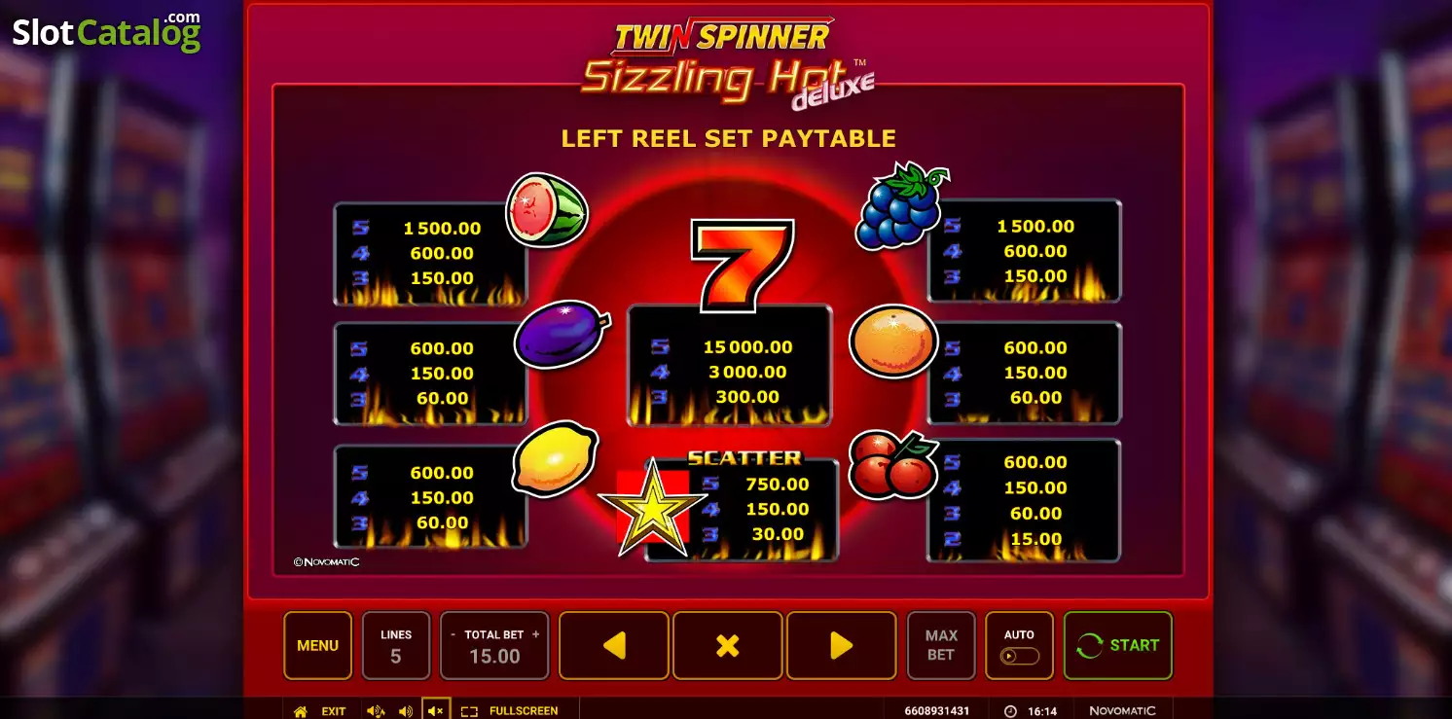This screenshot has width=1452, height=719.
Task: Click the watermelon symbol
Action: point(547,209)
